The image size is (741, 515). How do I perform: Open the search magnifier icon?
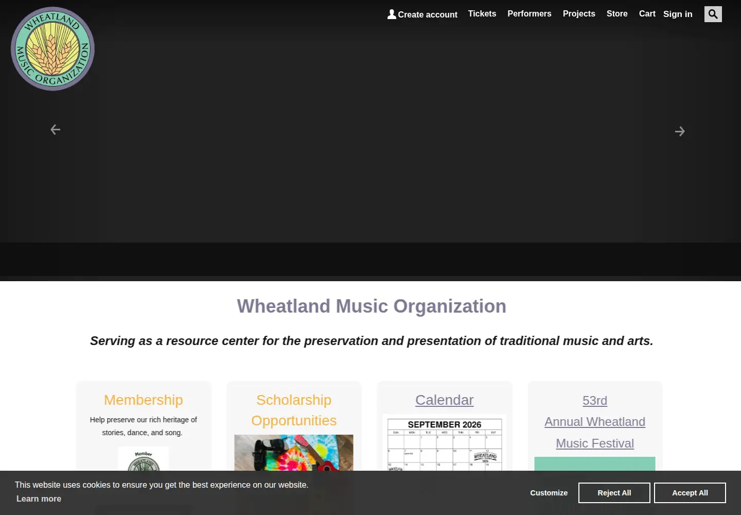(713, 14)
